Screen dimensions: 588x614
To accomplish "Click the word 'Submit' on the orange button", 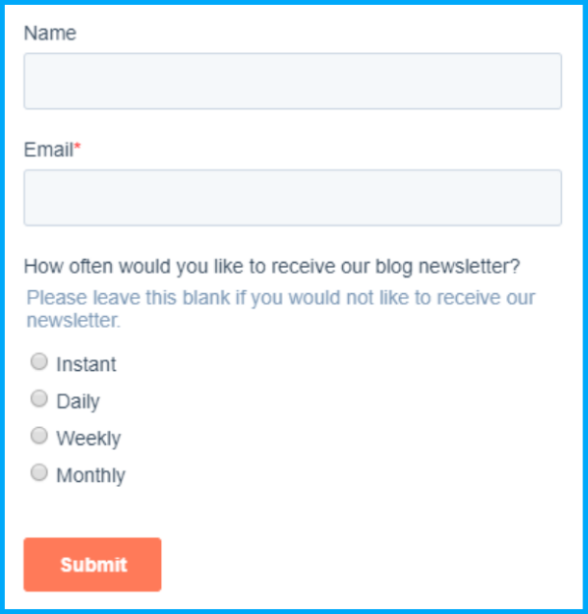I will point(94,565).
